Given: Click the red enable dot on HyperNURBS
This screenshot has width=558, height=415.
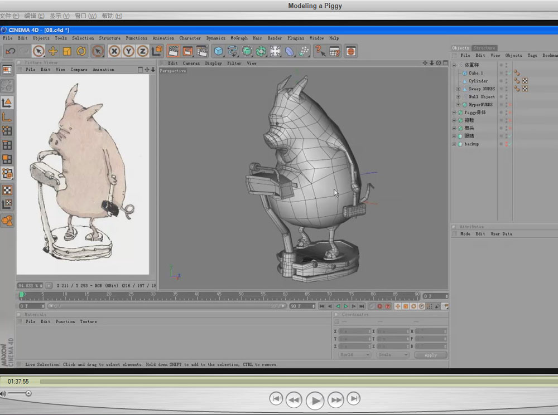Looking at the screenshot, I should 509,104.
